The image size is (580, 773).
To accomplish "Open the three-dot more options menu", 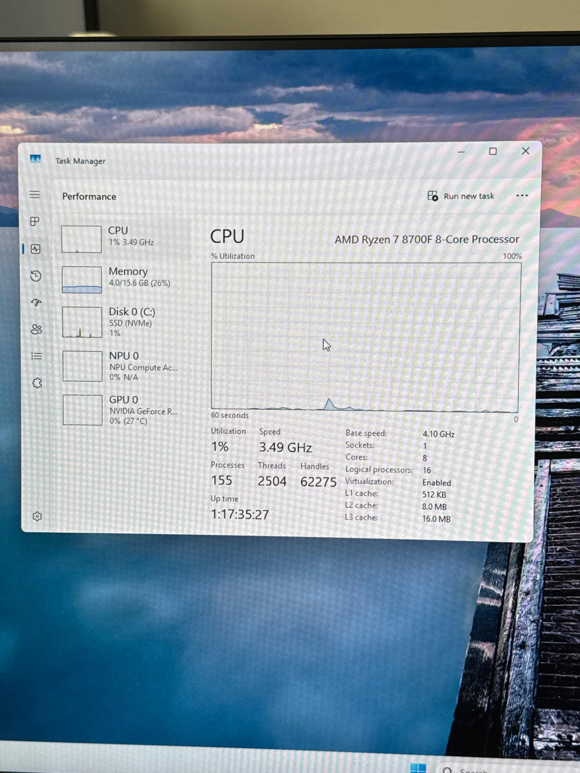I will tap(522, 196).
